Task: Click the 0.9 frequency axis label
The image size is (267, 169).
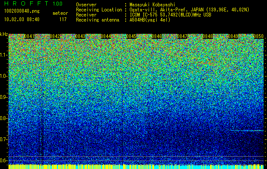Action: (3, 97)
